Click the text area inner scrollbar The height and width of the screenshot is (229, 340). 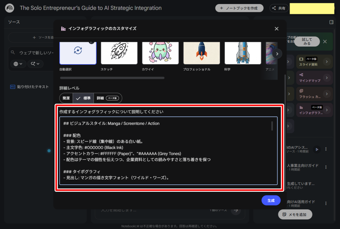[x=272, y=126]
